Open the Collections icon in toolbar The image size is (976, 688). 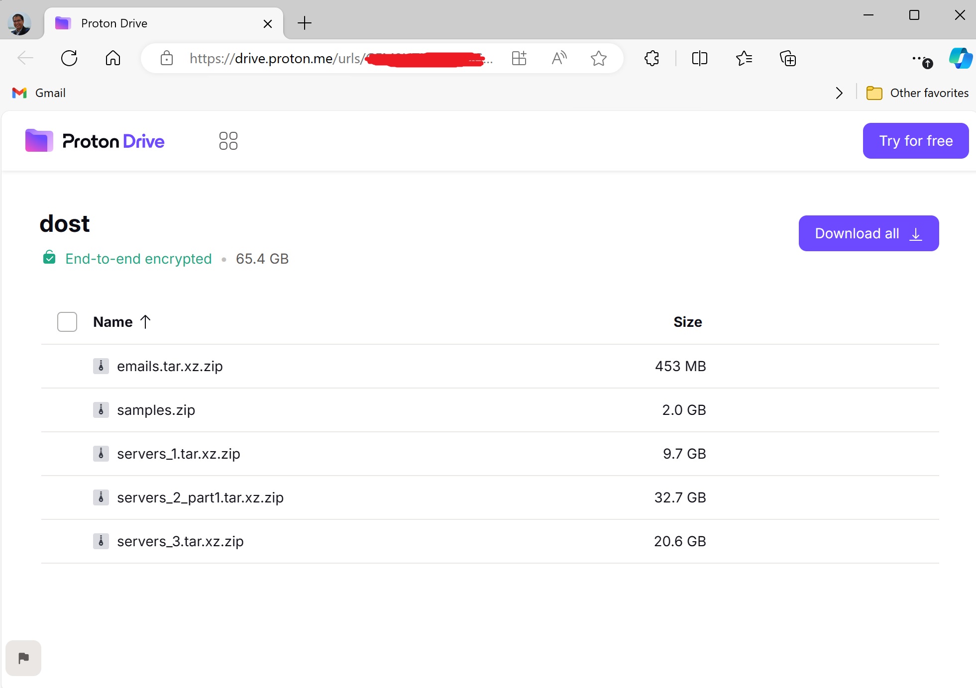coord(787,58)
